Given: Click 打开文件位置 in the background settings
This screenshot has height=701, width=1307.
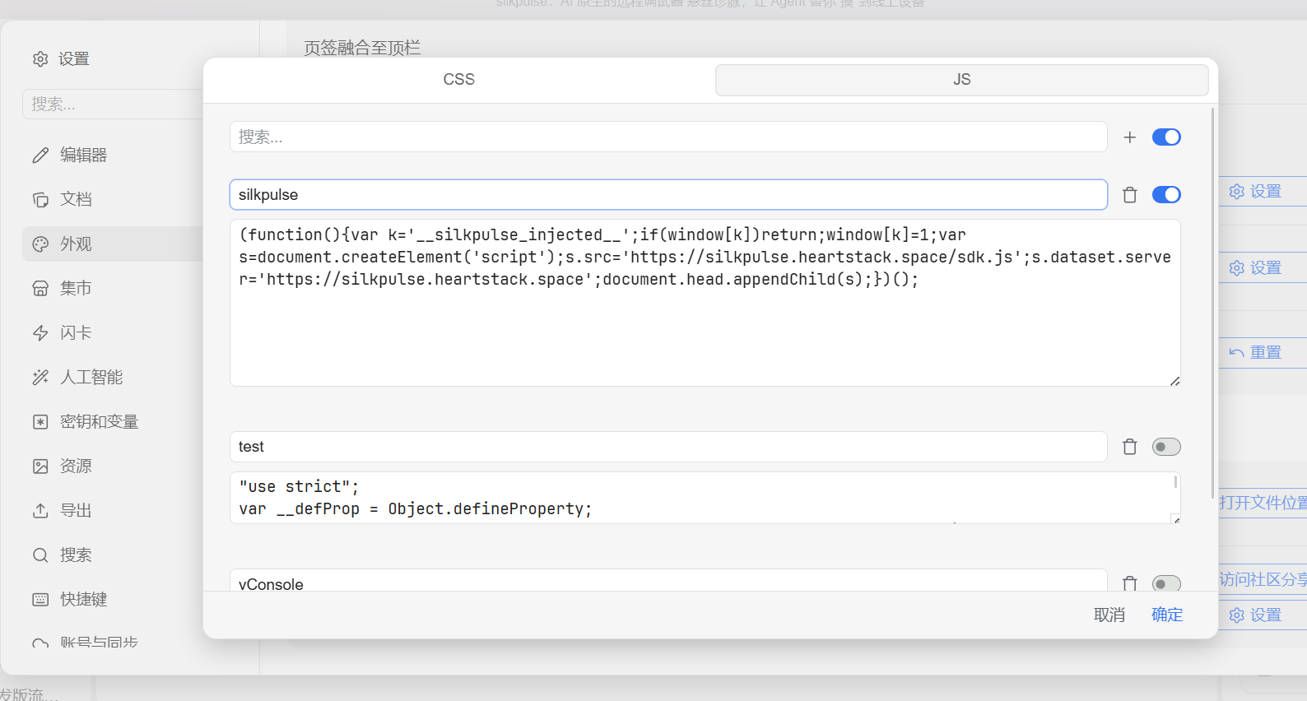Looking at the screenshot, I should 1263,502.
